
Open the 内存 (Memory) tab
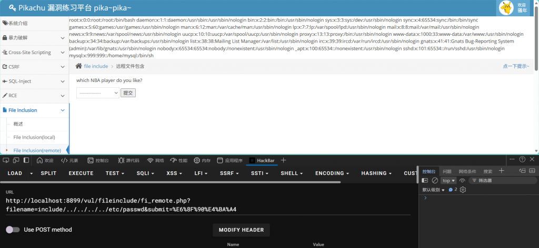click(202, 160)
